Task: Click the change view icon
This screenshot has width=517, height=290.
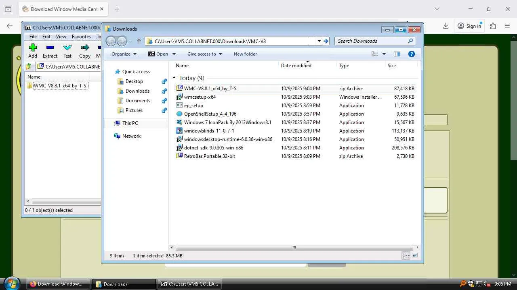Action: tap(375, 54)
